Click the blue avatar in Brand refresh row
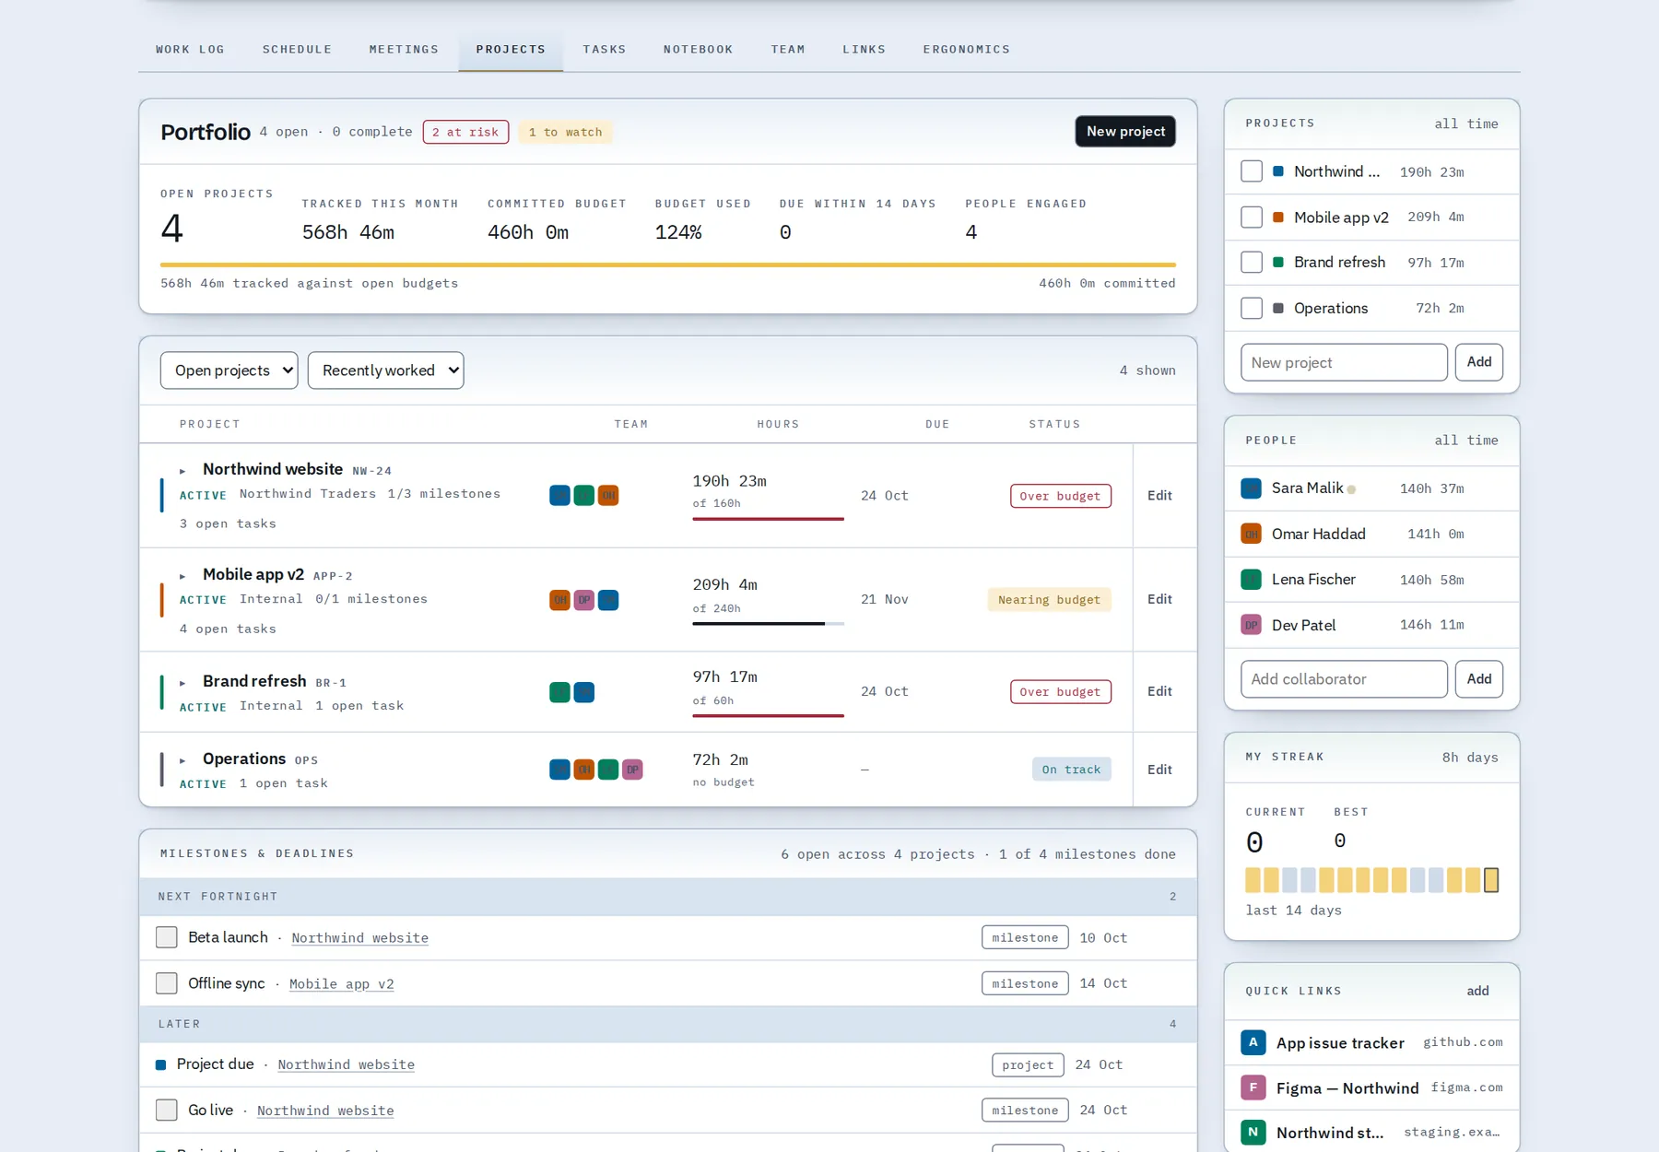The image size is (1659, 1152). pos(584,692)
